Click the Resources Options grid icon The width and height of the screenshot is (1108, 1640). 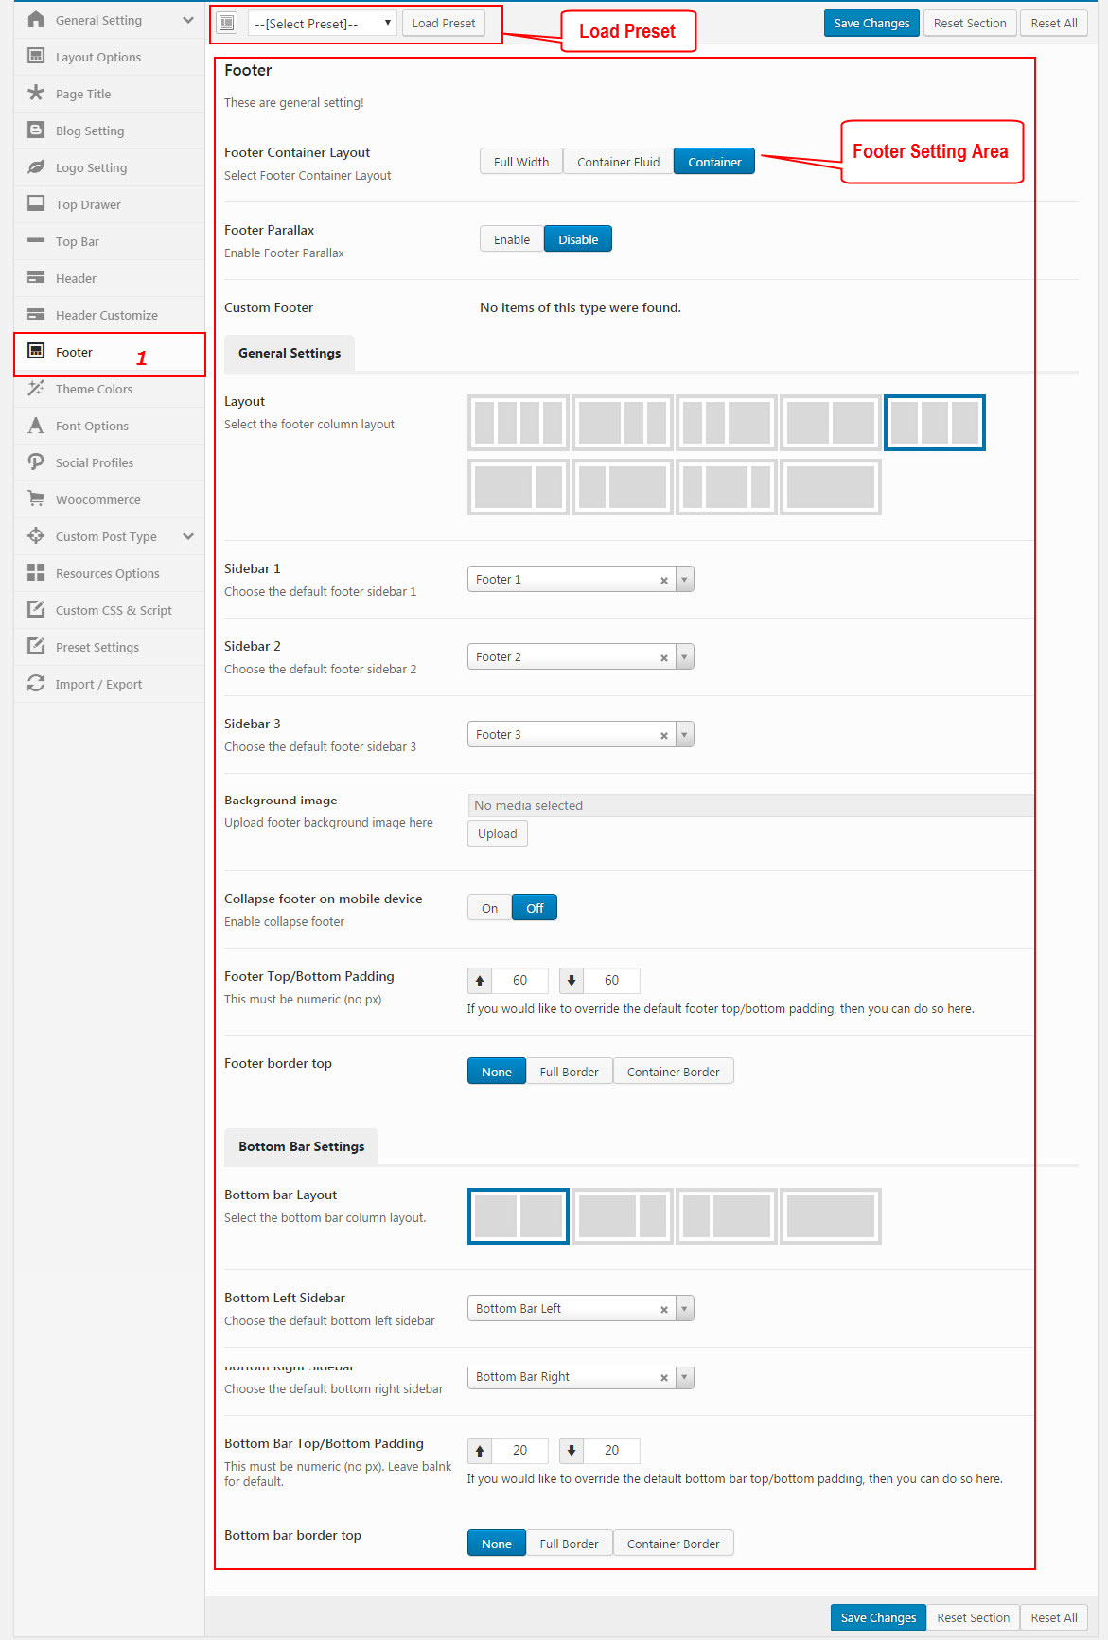[x=36, y=572]
